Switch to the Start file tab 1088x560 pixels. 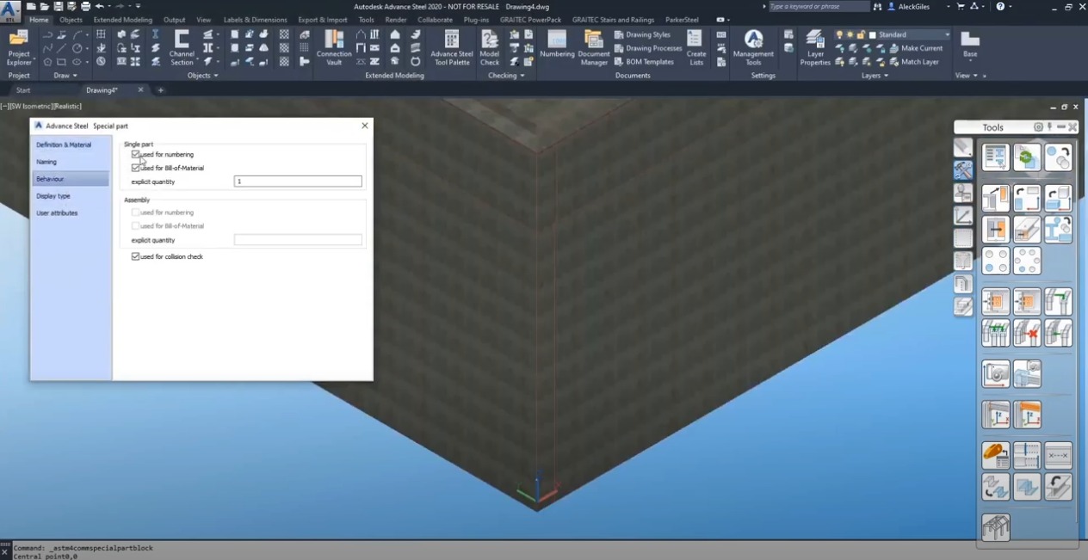click(23, 90)
